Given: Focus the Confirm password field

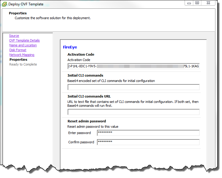Looking at the screenshot, I should (x=148, y=142).
